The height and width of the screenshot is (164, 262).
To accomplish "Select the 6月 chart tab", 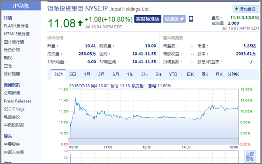I will 116,74.
